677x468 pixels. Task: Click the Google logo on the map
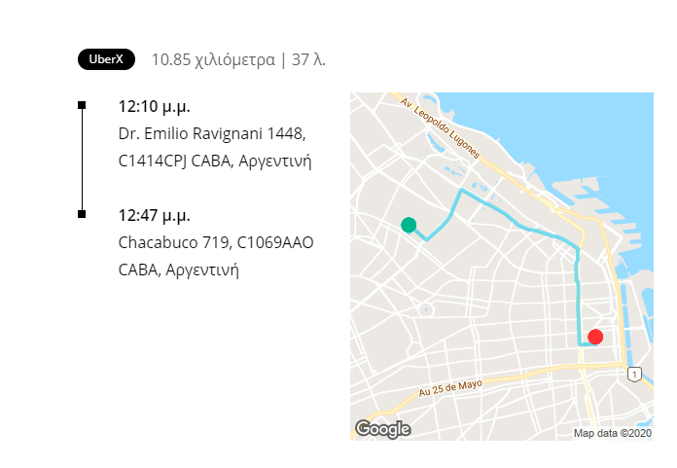point(383,429)
